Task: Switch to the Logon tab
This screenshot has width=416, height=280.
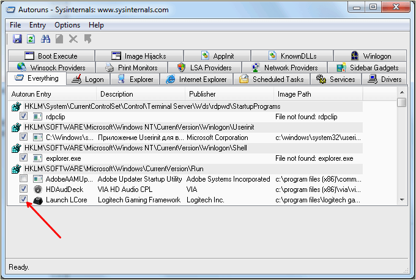Action: [88, 79]
